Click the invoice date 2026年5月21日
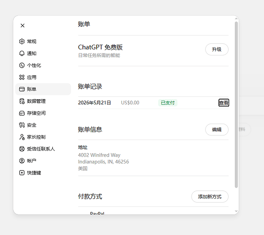This screenshot has width=264, height=235. pos(95,103)
